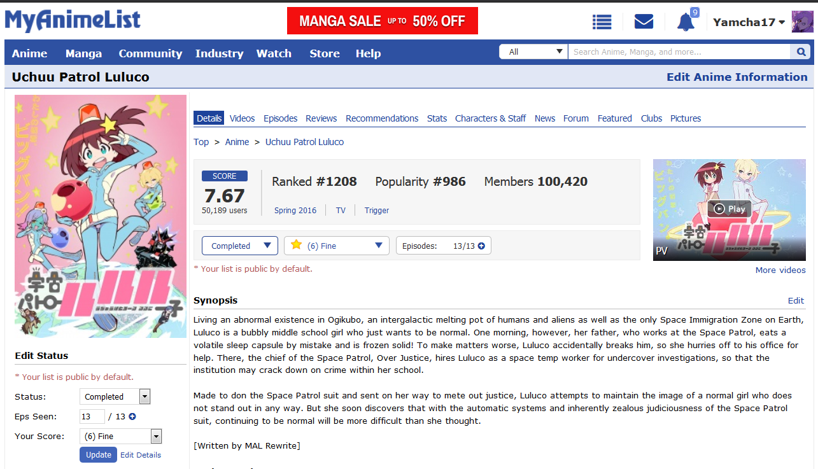Image resolution: width=818 pixels, height=469 pixels.
Task: Click the Yamcha17 profile avatar
Action: click(x=802, y=22)
